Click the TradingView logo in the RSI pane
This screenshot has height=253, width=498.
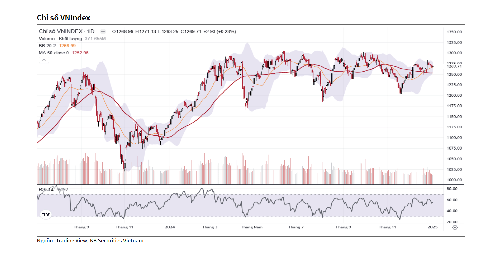point(46,215)
